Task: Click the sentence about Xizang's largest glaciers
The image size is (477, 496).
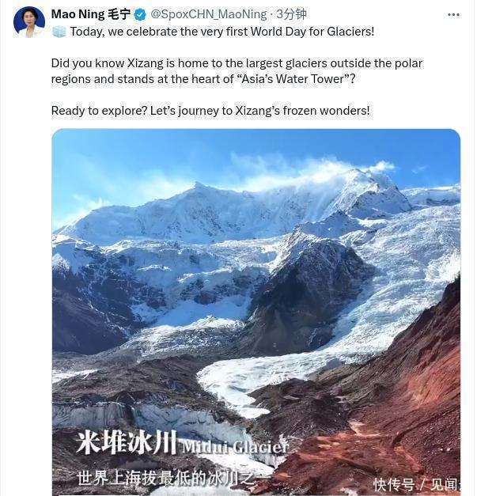Action: [x=237, y=71]
